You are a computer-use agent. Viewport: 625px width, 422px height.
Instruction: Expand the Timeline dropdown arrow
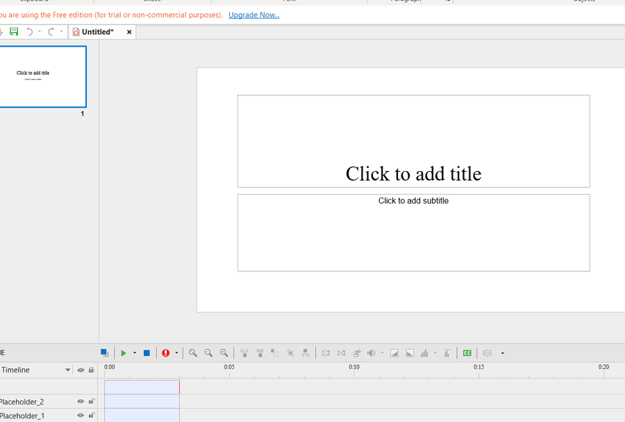[68, 370]
